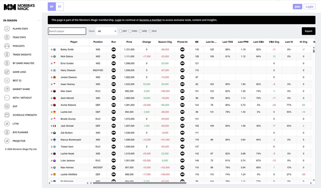321x188 pixels.
Task: Switch to the AF tab
Action: pyautogui.click(x=52, y=6)
